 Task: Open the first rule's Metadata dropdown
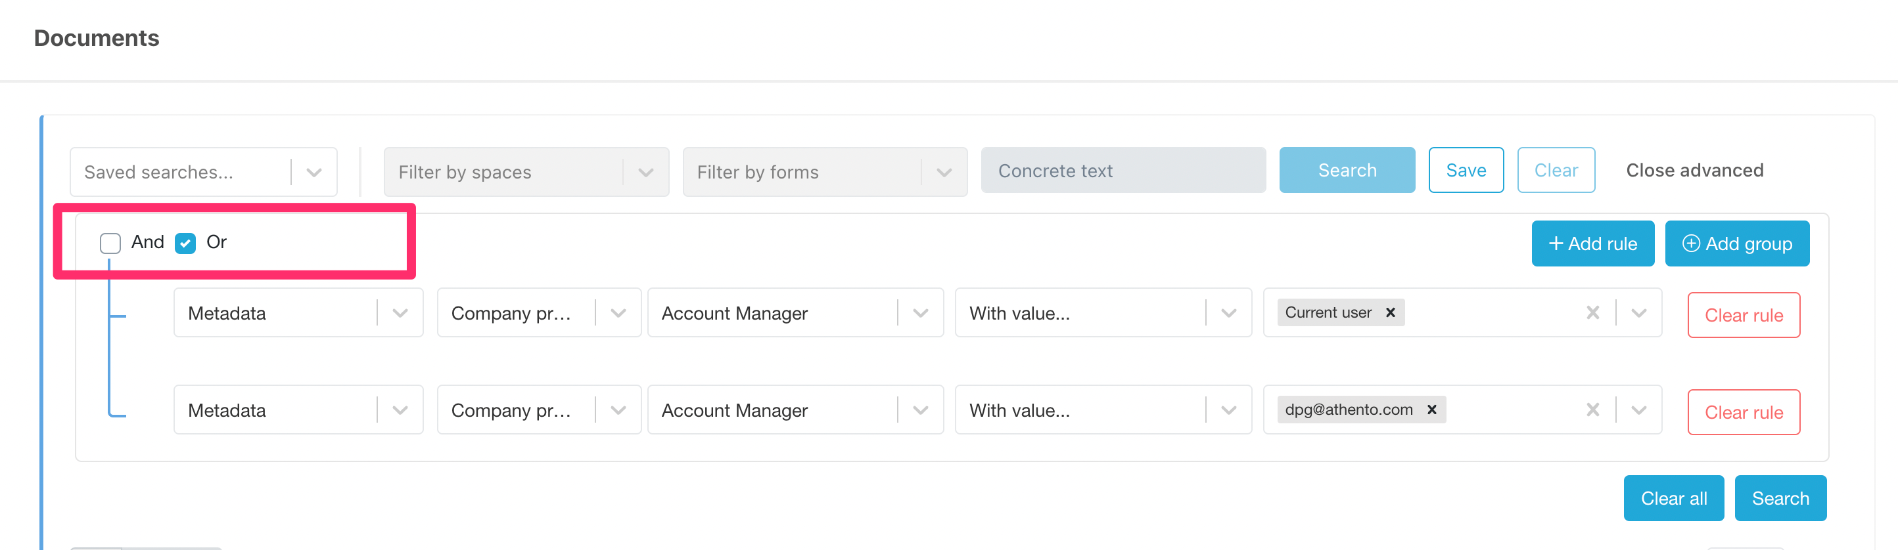[298, 313]
